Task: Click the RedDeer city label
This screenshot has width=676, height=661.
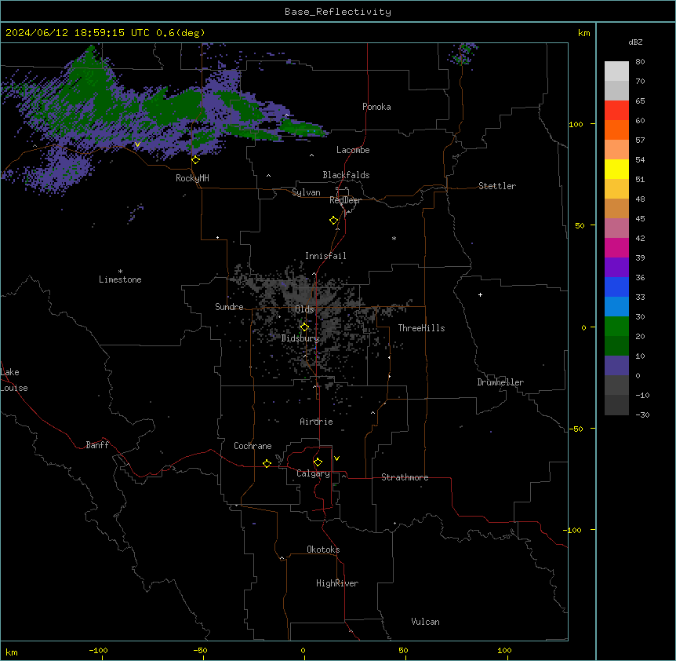Action: [x=345, y=200]
